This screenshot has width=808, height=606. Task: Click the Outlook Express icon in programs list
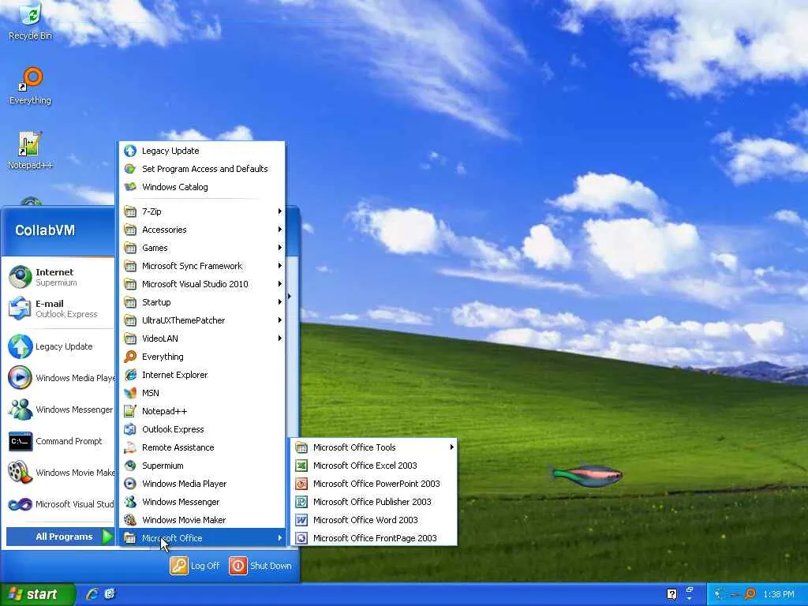tap(130, 429)
